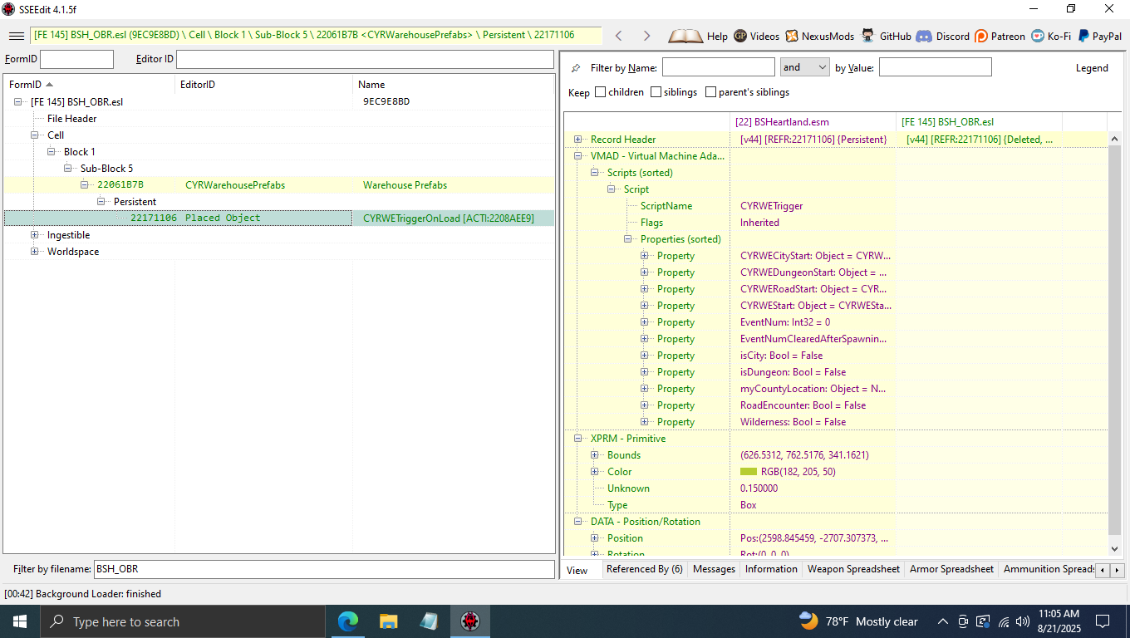The image size is (1130, 638).
Task: Open the hamburger main menu icon
Action: pos(16,36)
